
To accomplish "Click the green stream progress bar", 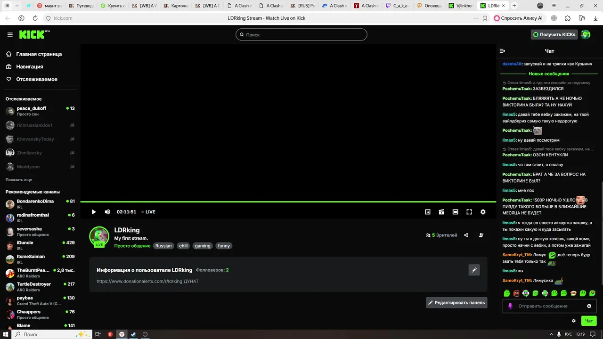I will (288, 202).
